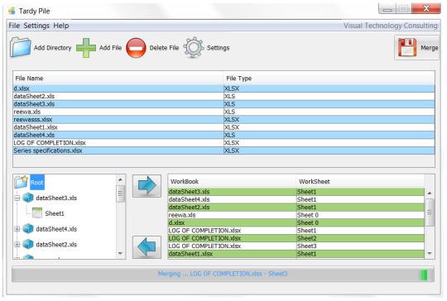Viewport: 447px width, 301px height.
Task: Select dataSheet2.xls row in workbook list
Action: [x=296, y=207]
